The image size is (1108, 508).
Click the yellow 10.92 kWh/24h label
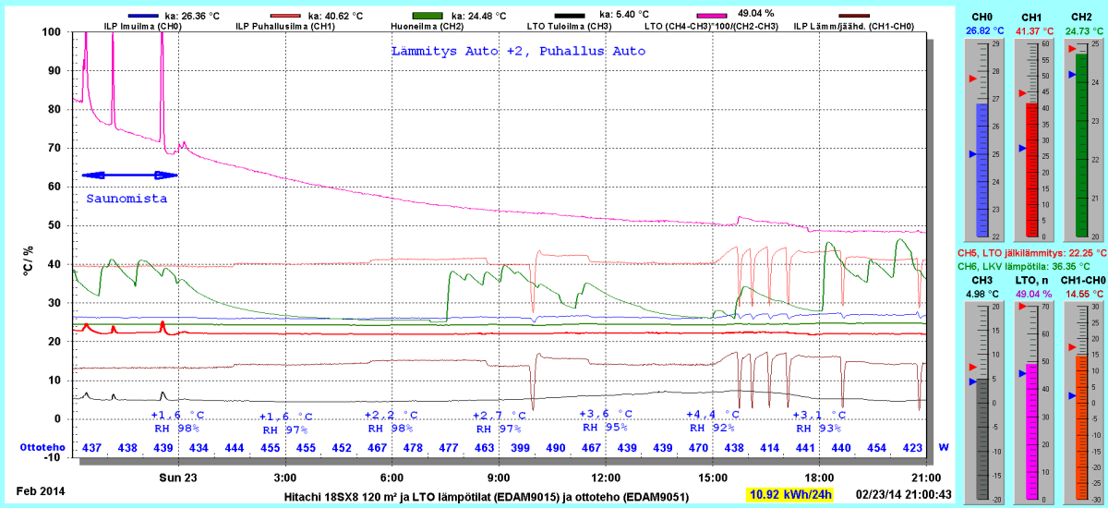point(791,495)
